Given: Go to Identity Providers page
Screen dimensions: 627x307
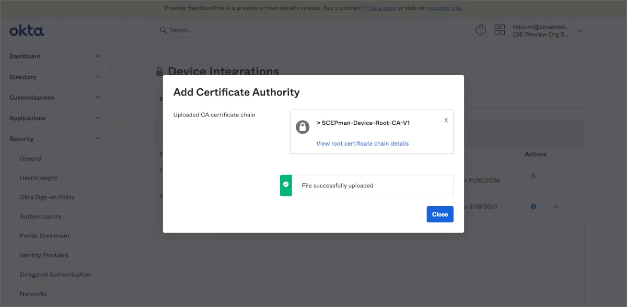Looking at the screenshot, I should pyautogui.click(x=44, y=255).
